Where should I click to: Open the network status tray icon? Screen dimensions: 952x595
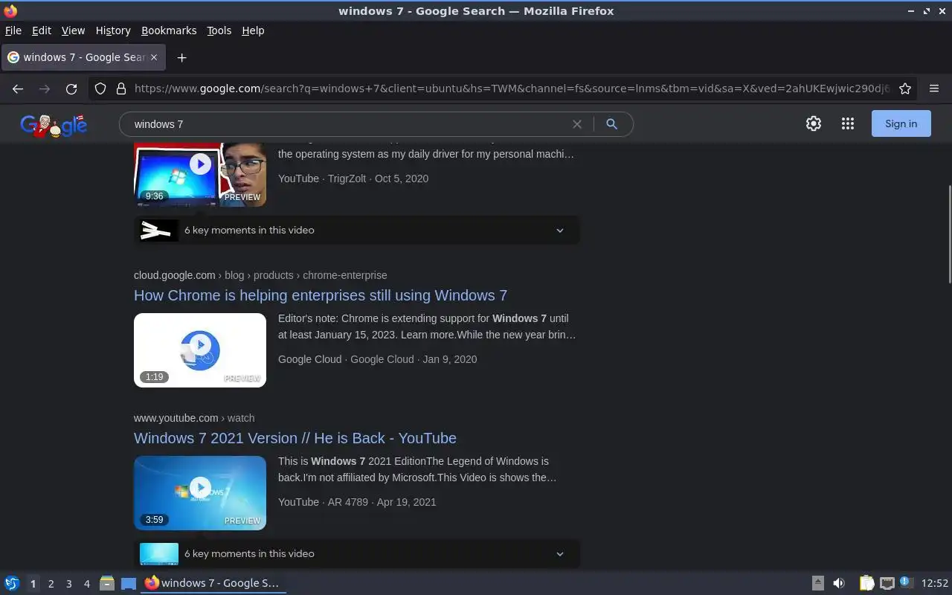coord(887,583)
